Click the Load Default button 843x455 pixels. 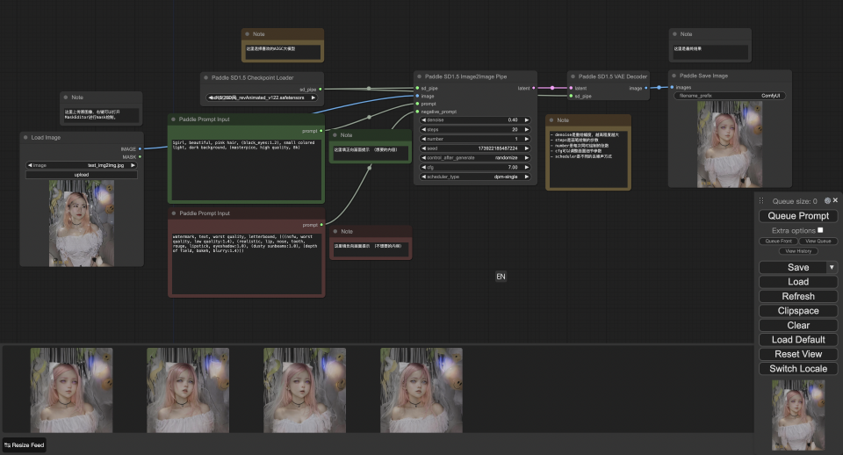798,340
